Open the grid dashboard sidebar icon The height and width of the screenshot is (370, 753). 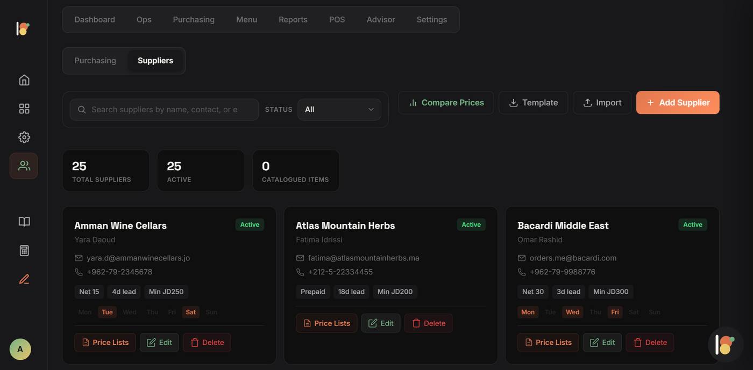tap(24, 108)
